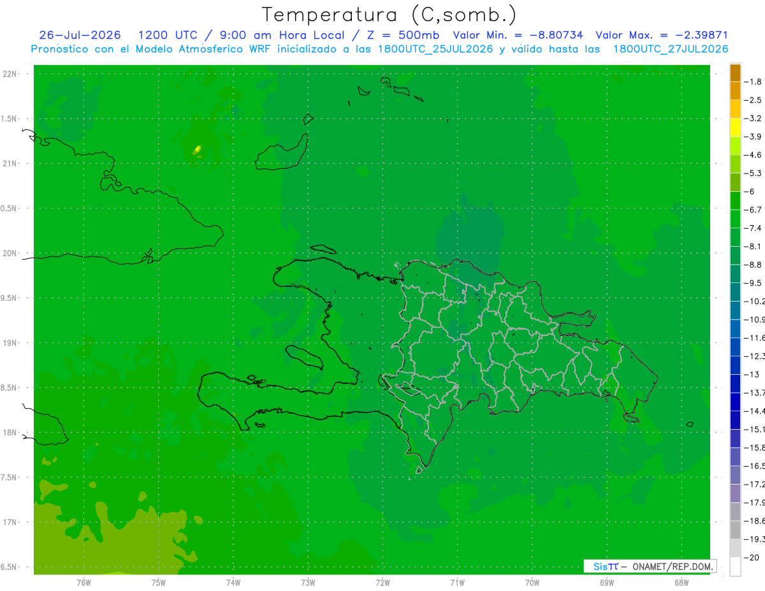
Task: Click the "76W" longitude label
Action: 84,583
